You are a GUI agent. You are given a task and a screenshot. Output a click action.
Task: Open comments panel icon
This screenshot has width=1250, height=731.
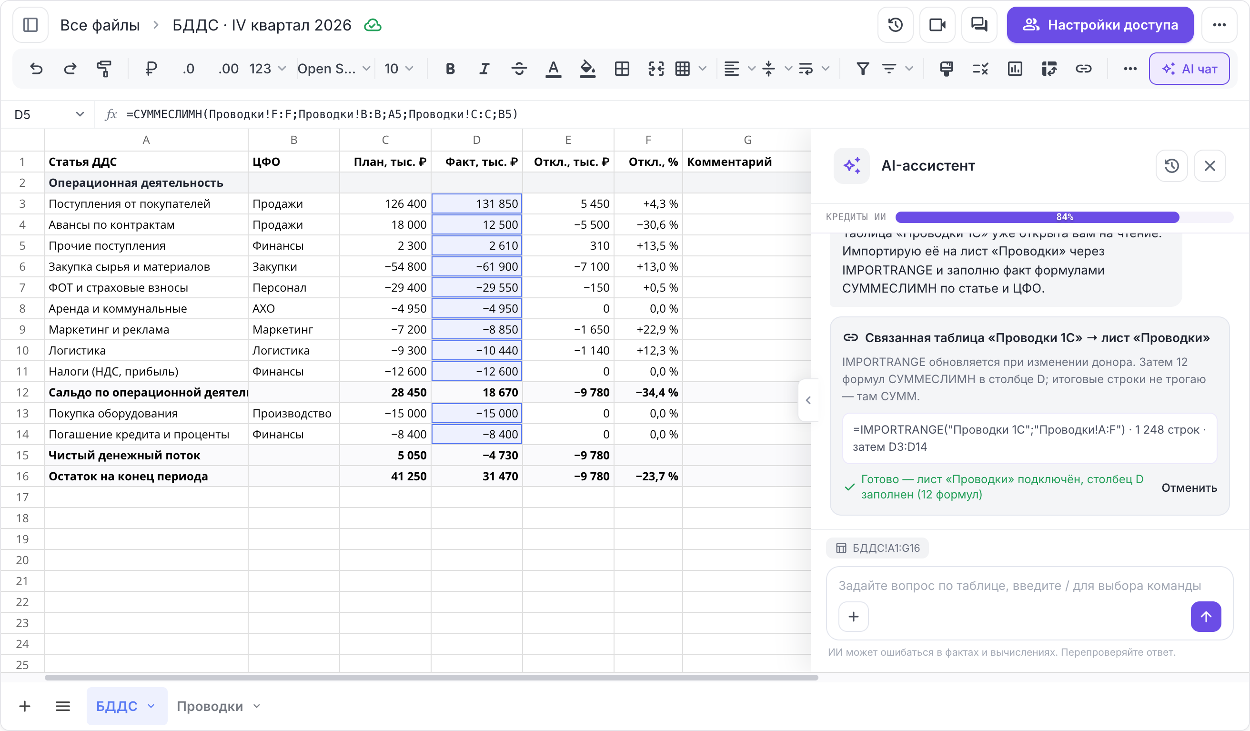click(979, 25)
